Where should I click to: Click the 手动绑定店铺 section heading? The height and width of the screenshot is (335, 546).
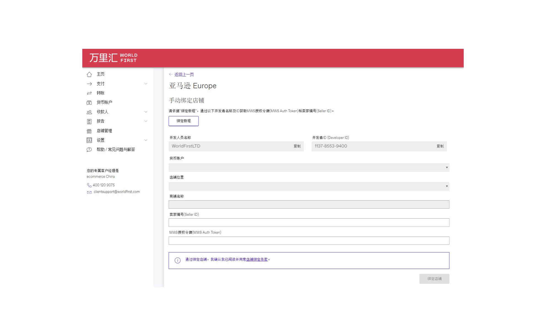186,100
